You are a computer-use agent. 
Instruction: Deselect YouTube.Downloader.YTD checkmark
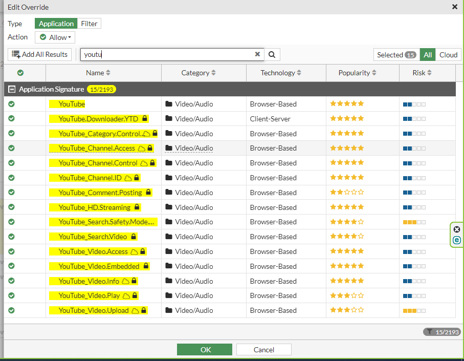(12, 118)
